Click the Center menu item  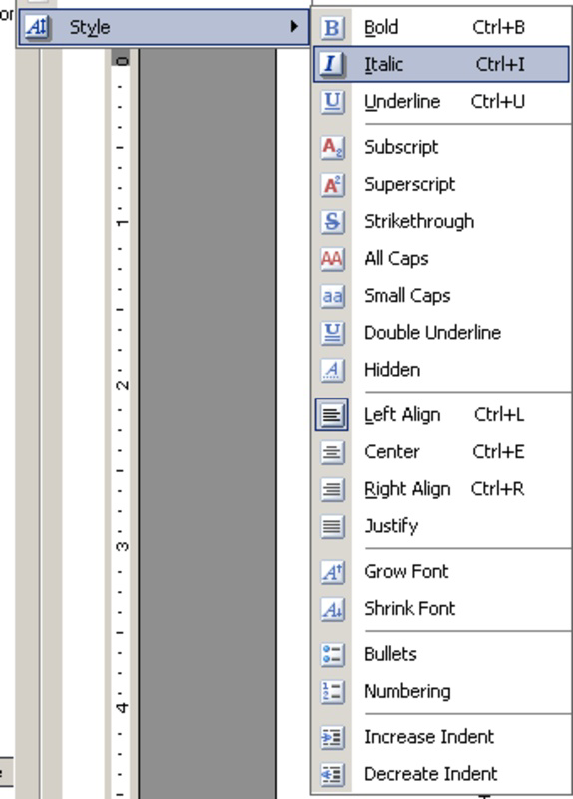coord(441,452)
